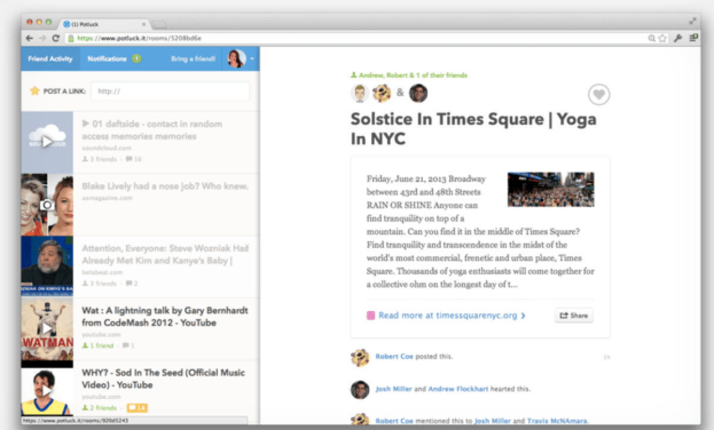The image size is (714, 430).
Task: Open the browser wrench settings menu
Action: pos(678,38)
